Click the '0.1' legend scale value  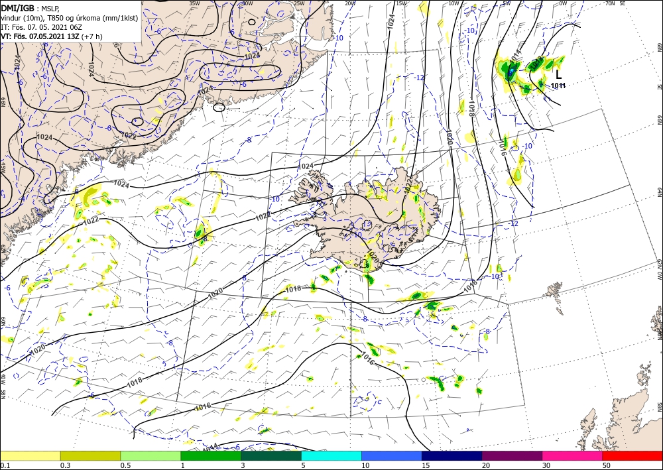[x=4, y=465]
